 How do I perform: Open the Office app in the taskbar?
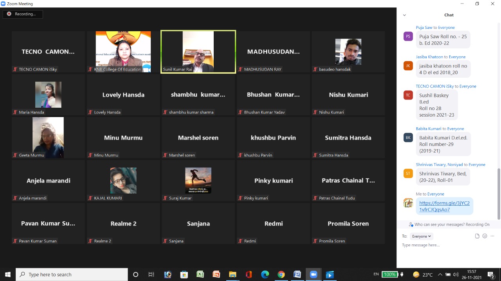point(249,274)
